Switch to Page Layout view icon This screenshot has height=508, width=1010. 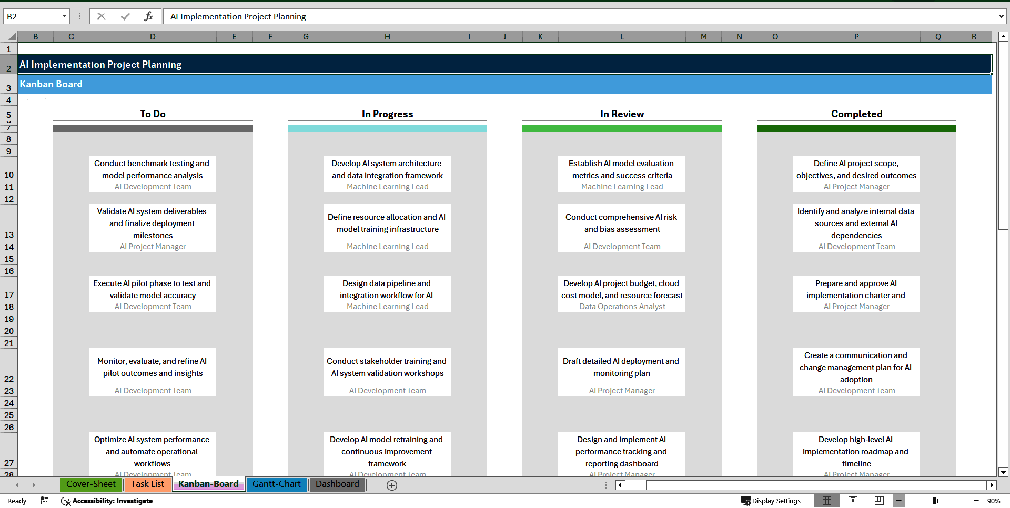pos(853,501)
